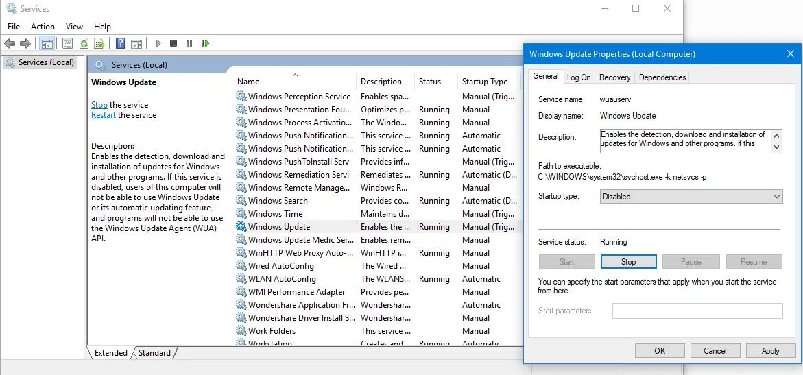
Task: Click the Stop Service square icon
Action: point(173,44)
